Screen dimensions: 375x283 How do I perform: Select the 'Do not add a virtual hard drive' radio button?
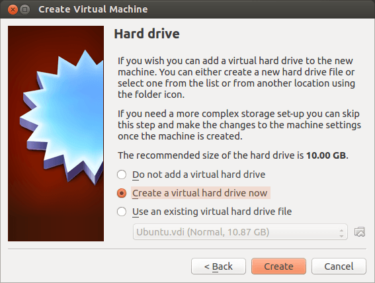click(122, 175)
